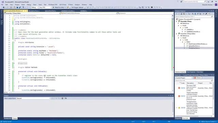Click the user account avatar icon
Image resolution: width=218 pixels, height=123 pixels.
pos(216,4)
